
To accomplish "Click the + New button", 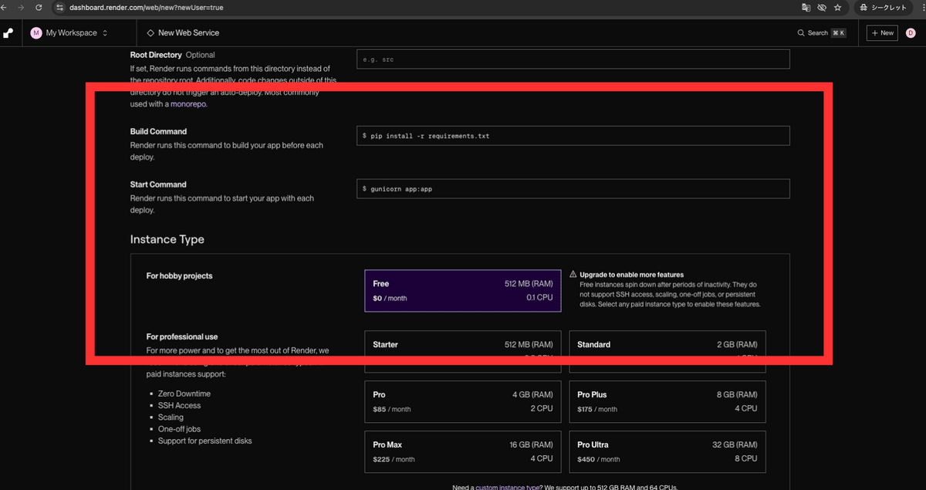I will tap(882, 33).
